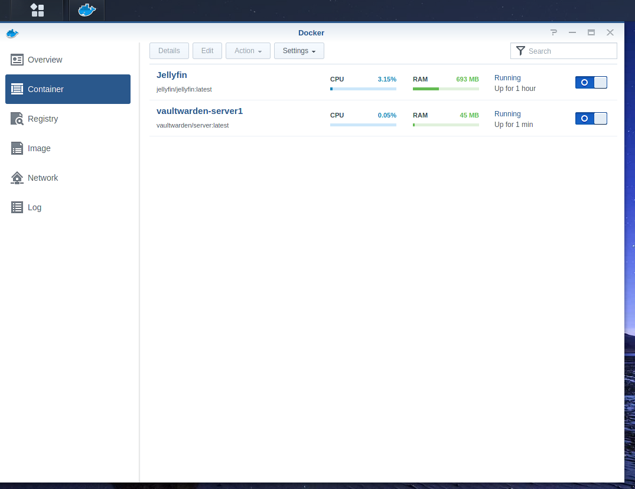Image resolution: width=635 pixels, height=489 pixels.
Task: Focus the Search input field
Action: pyautogui.click(x=564, y=51)
